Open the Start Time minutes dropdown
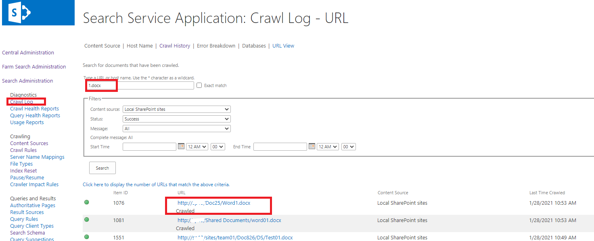The height and width of the screenshot is (241, 594). 218,147
